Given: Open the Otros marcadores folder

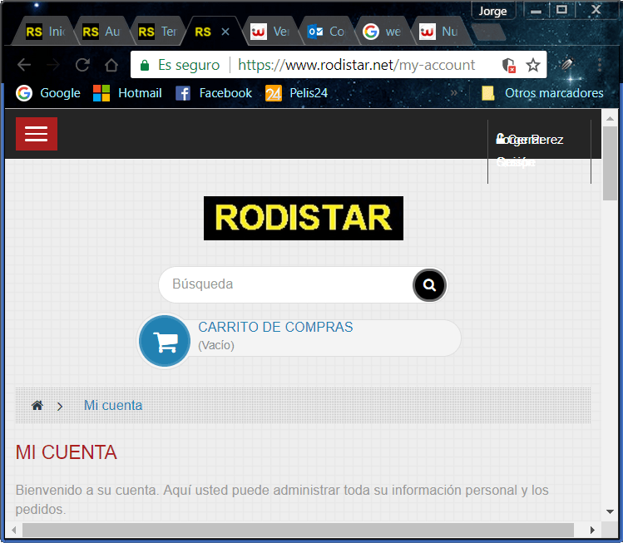Looking at the screenshot, I should [542, 93].
